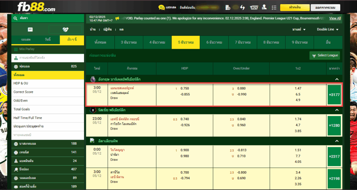This screenshot has width=357, height=190.
Task: Expand +2198 more markets for Lazio match
Action: point(334,179)
